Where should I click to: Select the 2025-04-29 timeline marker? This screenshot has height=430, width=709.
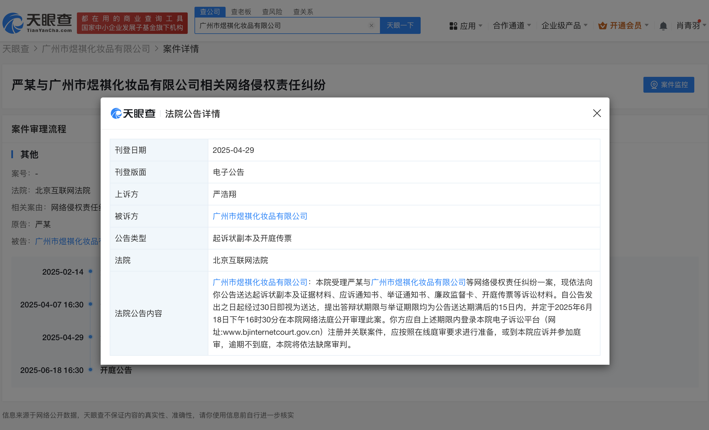pyautogui.click(x=90, y=337)
